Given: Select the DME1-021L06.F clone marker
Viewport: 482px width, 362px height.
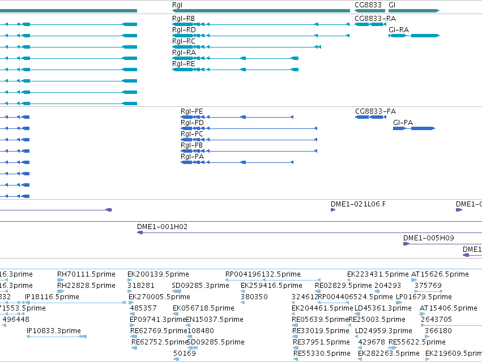Looking at the screenshot, I should point(333,210).
